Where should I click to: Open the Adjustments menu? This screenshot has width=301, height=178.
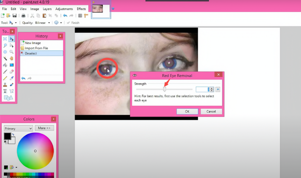(64, 9)
